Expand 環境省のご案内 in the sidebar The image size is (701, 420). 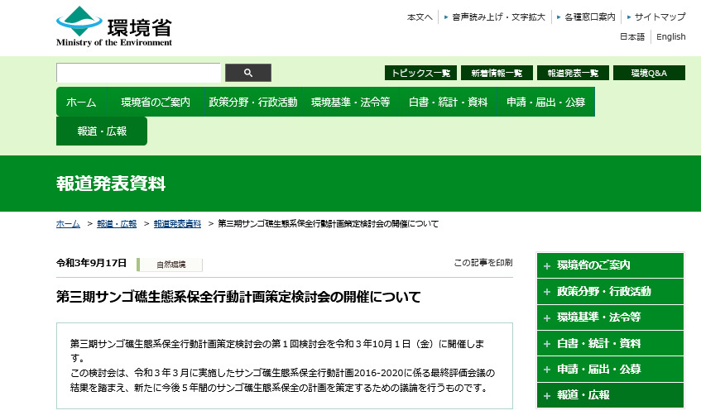610,265
